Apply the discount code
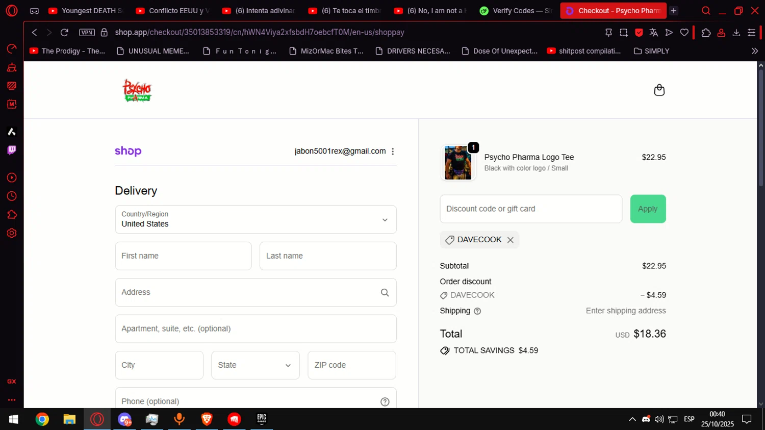The height and width of the screenshot is (430, 765). (648, 209)
